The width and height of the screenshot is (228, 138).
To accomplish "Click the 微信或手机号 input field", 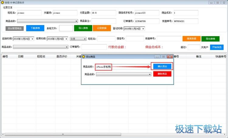I will click(147, 13).
